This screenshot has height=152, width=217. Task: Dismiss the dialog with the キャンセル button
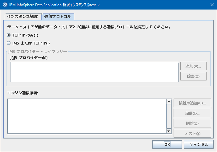[x=199, y=144]
